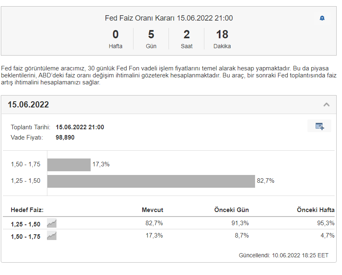The image size is (342, 275).
Task: Click the Gün countdown number
Action: pyautogui.click(x=151, y=35)
